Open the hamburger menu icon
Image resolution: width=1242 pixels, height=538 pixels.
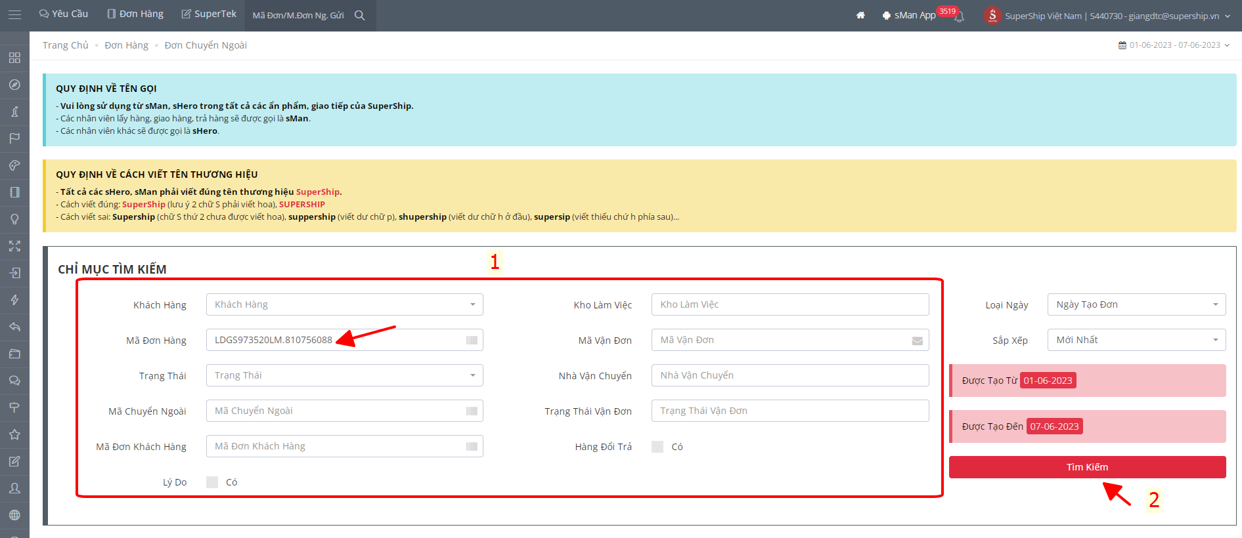pyautogui.click(x=14, y=14)
